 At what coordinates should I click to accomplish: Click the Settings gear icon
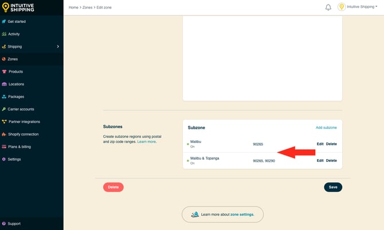coord(4,159)
